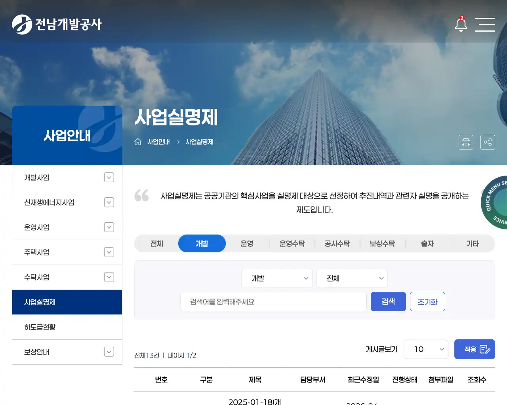Screen dimensions: 507x405
Task: Click the 번호 column header
Action: click(x=161, y=380)
